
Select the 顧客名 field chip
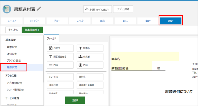(x=90, y=48)
